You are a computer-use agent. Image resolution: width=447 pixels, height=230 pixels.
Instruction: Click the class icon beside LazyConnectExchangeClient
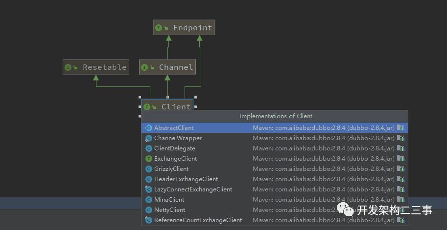149,189
